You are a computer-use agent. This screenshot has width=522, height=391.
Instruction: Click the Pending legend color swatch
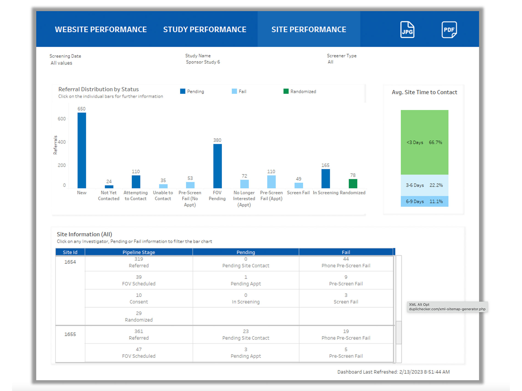pyautogui.click(x=183, y=91)
